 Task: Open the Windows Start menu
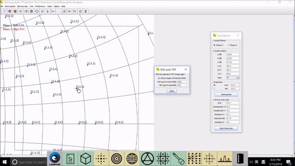tap(5, 162)
